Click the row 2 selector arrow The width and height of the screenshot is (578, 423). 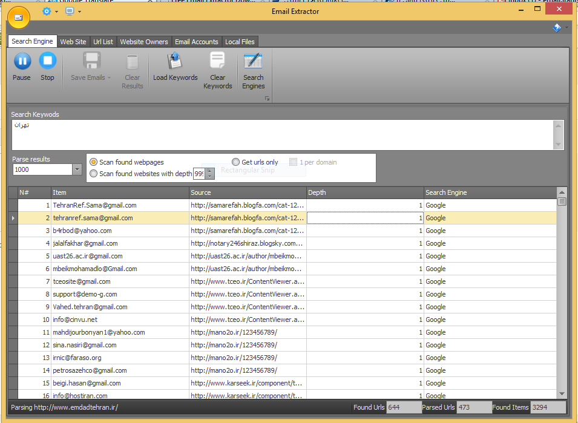pos(13,218)
